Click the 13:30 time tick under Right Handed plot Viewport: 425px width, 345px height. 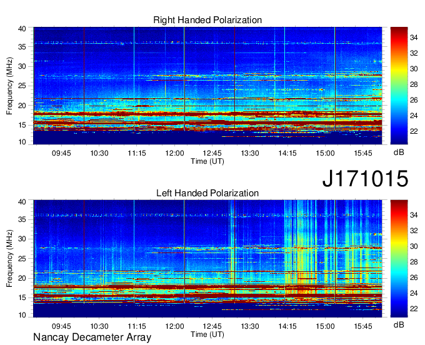(x=250, y=153)
